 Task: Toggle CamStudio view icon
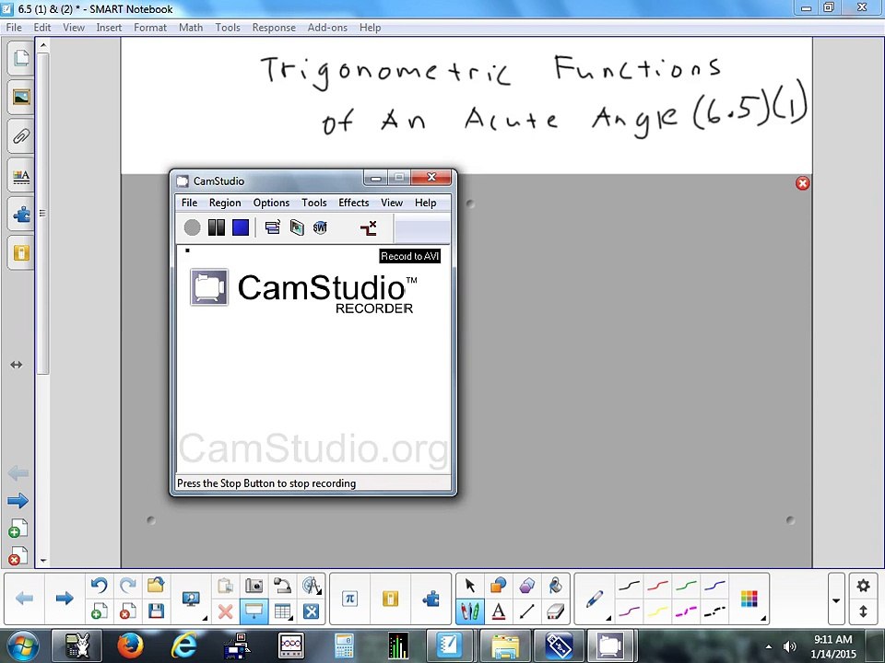(x=273, y=227)
